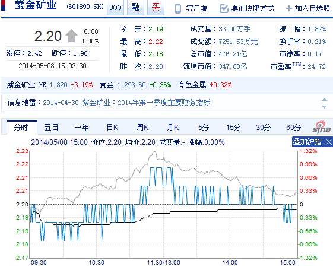This screenshot has width=333, height=267.
Task: Select the 分时 intraday chart tab
Action: 21,128
